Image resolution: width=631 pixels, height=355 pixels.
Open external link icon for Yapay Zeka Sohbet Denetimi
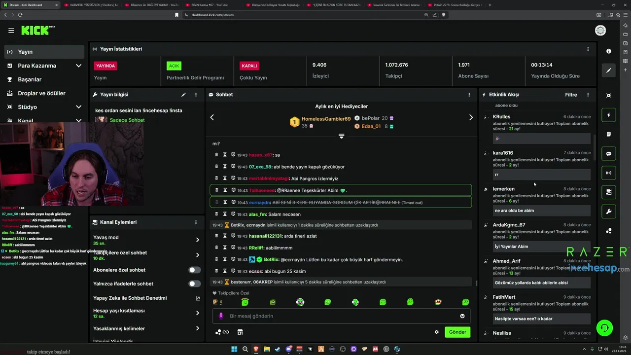(198, 298)
